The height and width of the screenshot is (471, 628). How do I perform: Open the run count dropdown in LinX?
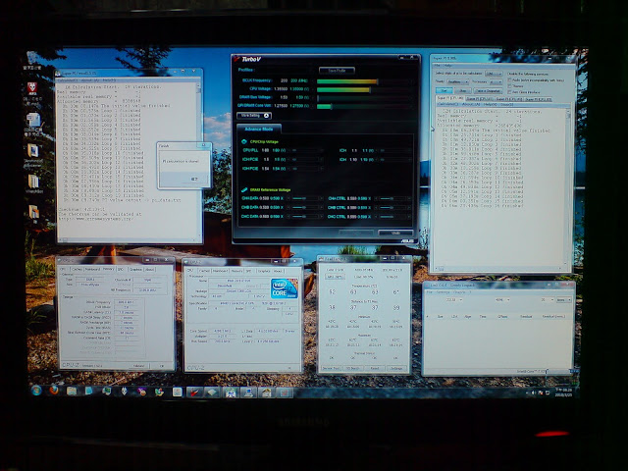[x=547, y=299]
